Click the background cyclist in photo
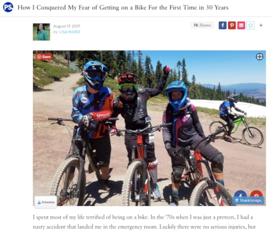The width and height of the screenshot is (271, 232). [236, 120]
